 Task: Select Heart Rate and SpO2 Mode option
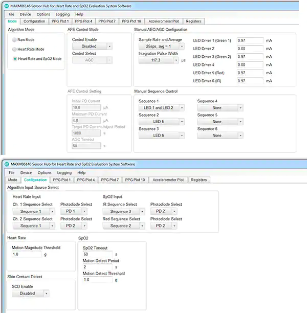(15, 59)
